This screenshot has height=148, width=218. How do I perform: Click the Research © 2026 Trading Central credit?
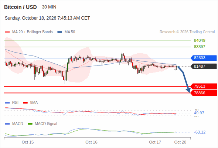pos(187,32)
